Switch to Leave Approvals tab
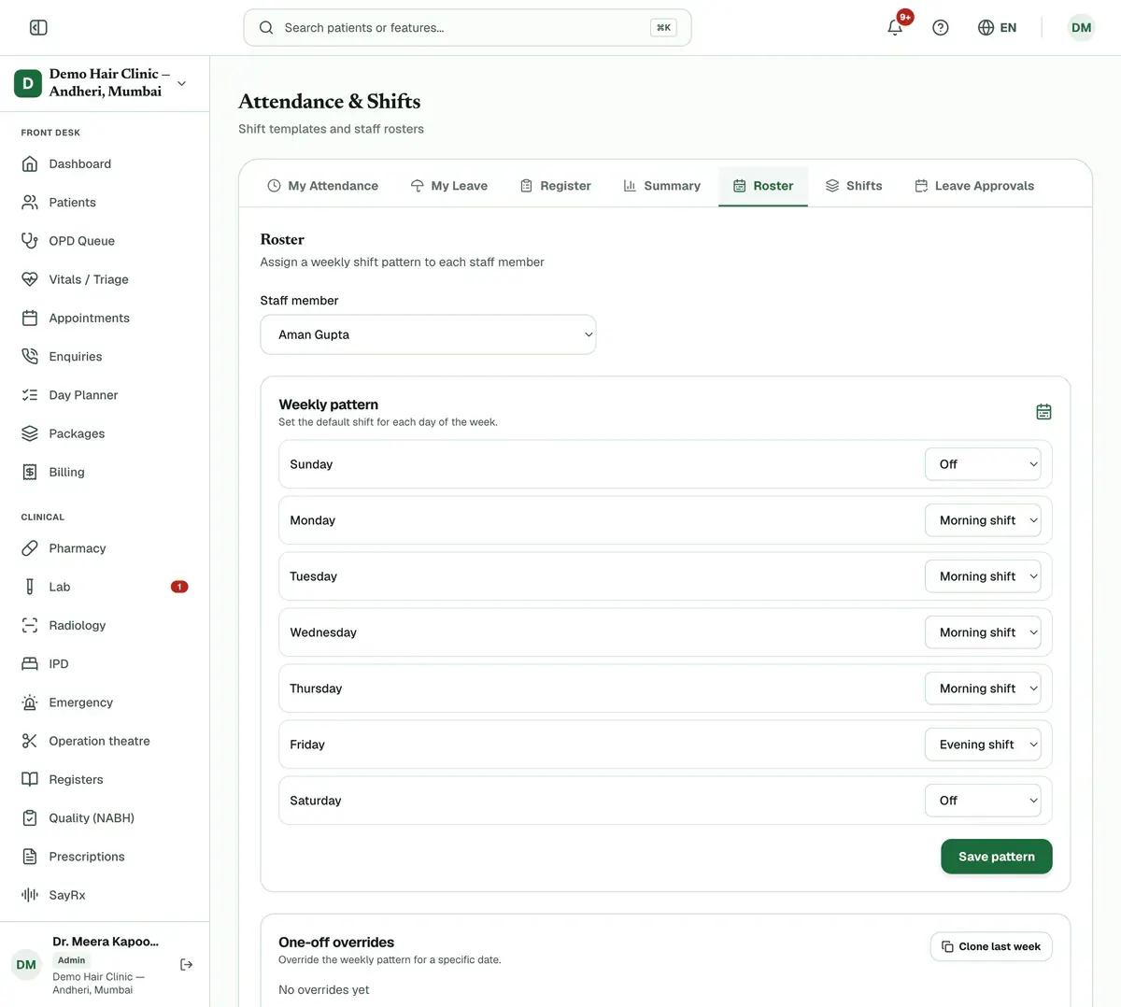Image resolution: width=1121 pixels, height=1007 pixels. (x=974, y=186)
